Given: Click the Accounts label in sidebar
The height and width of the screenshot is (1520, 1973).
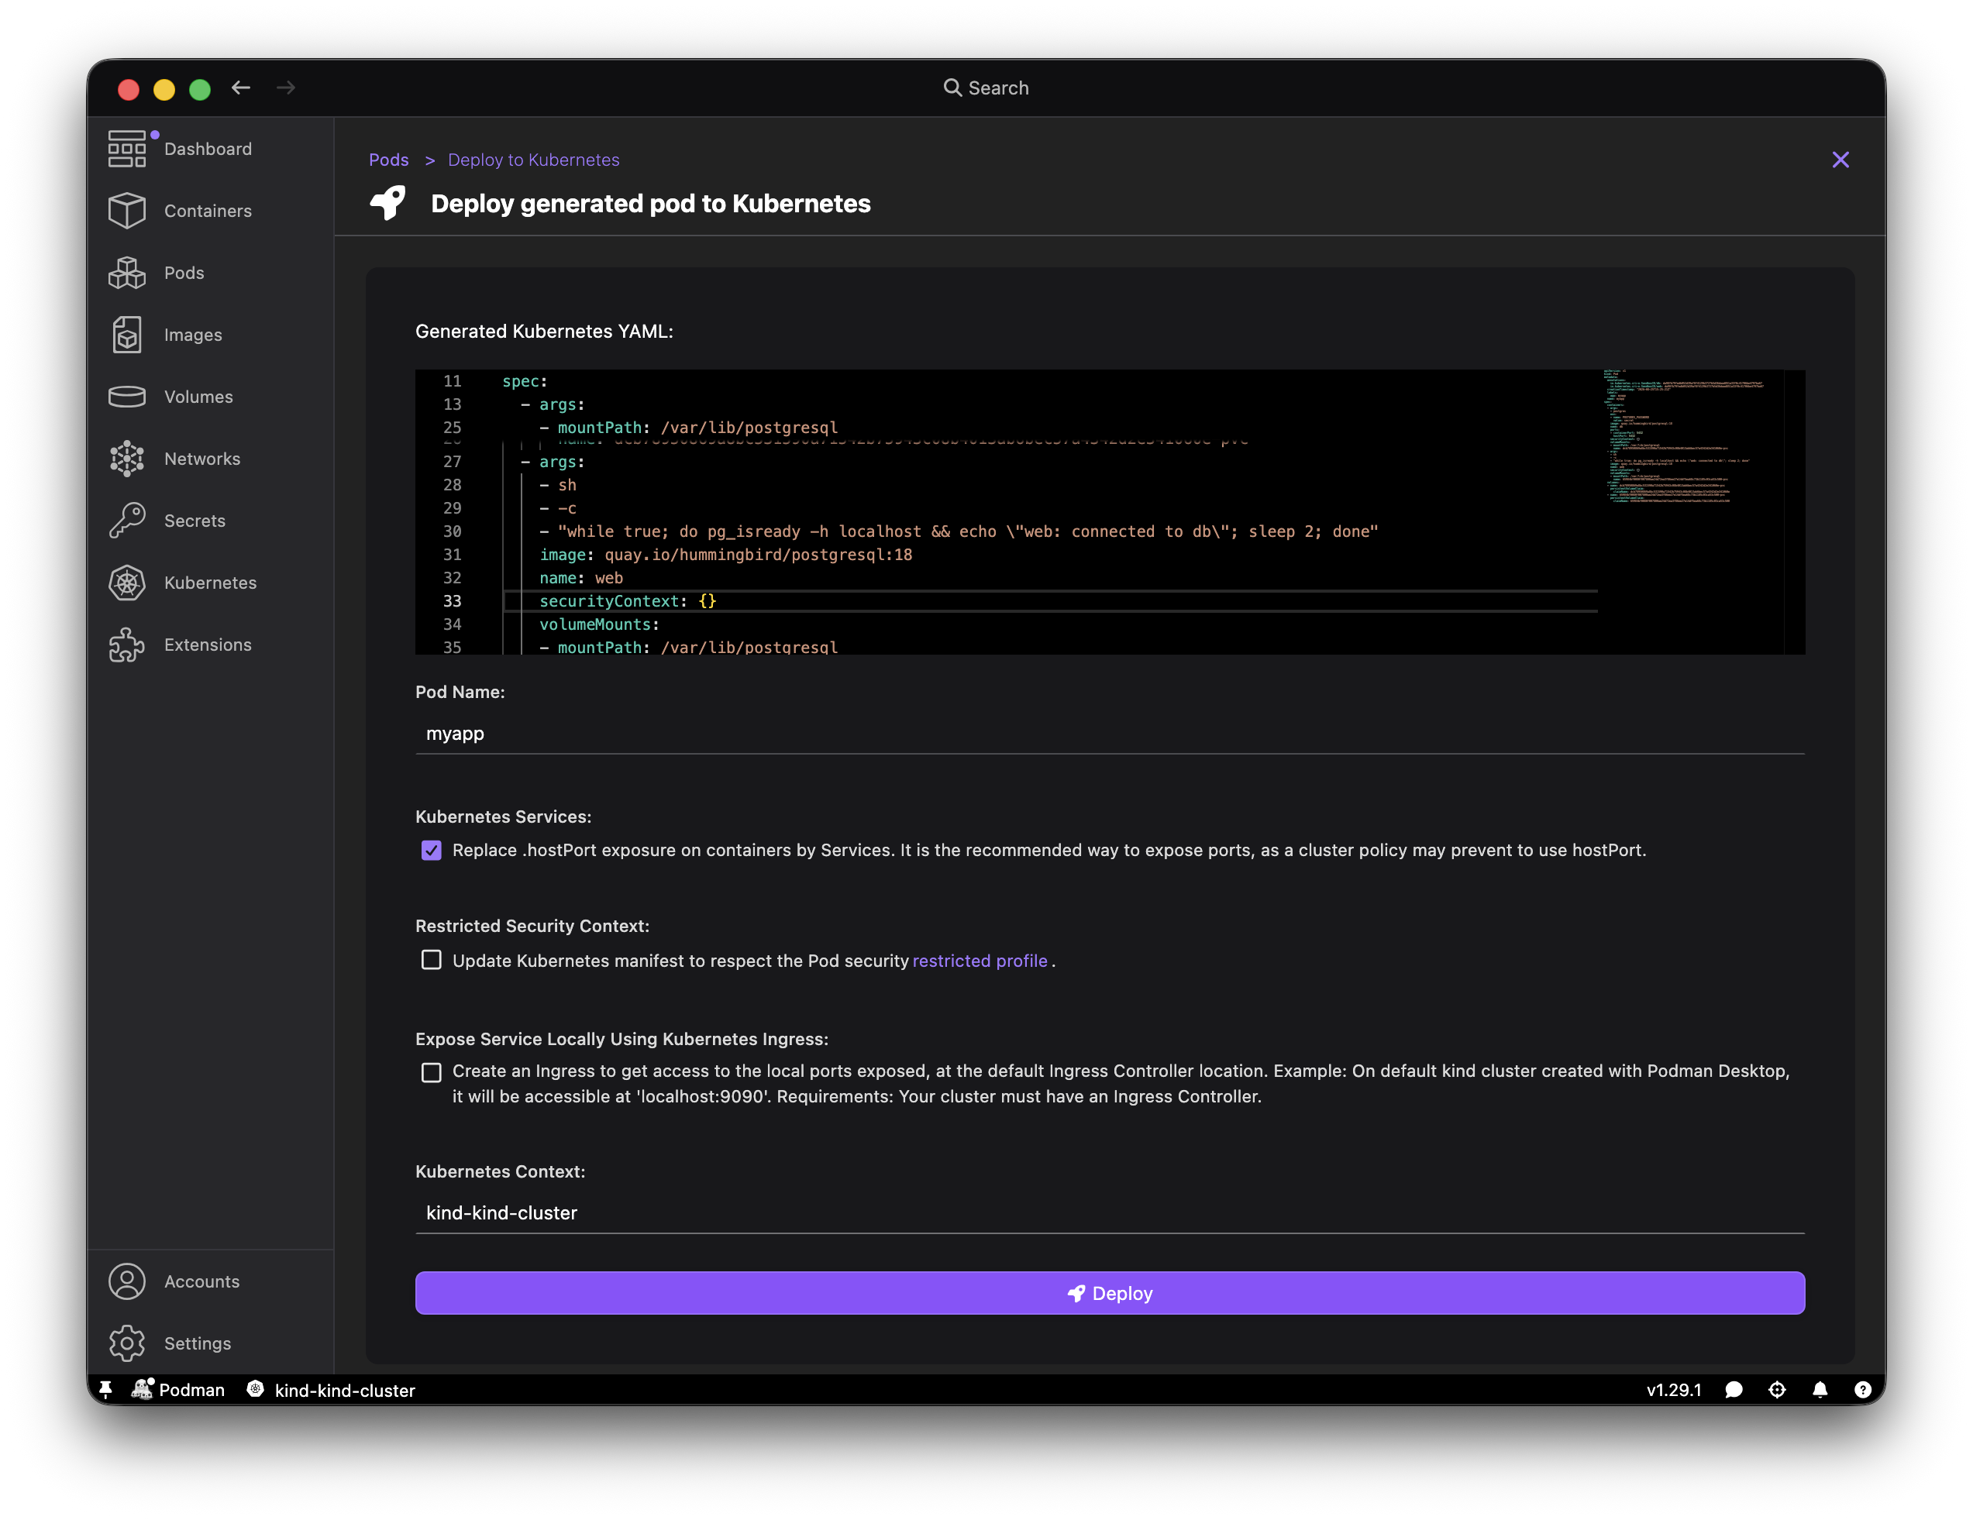Looking at the screenshot, I should pos(201,1281).
